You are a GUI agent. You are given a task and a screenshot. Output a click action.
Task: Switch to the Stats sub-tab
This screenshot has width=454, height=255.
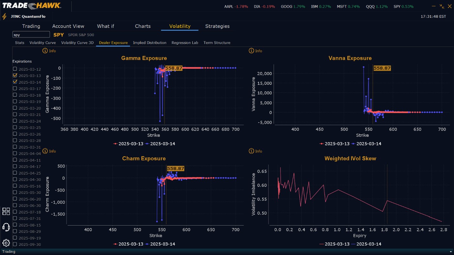[x=20, y=42]
